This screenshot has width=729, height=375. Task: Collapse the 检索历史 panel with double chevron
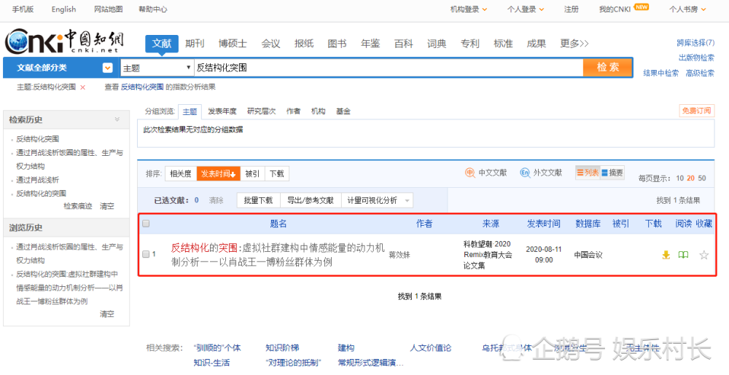point(117,119)
